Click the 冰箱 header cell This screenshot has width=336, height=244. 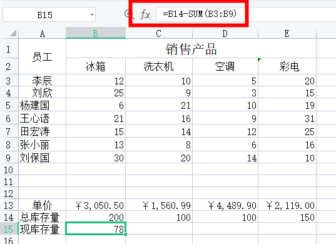(96, 66)
